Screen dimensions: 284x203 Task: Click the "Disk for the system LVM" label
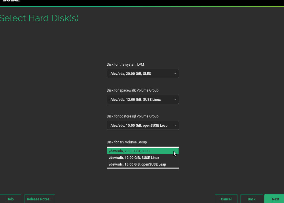click(125, 64)
